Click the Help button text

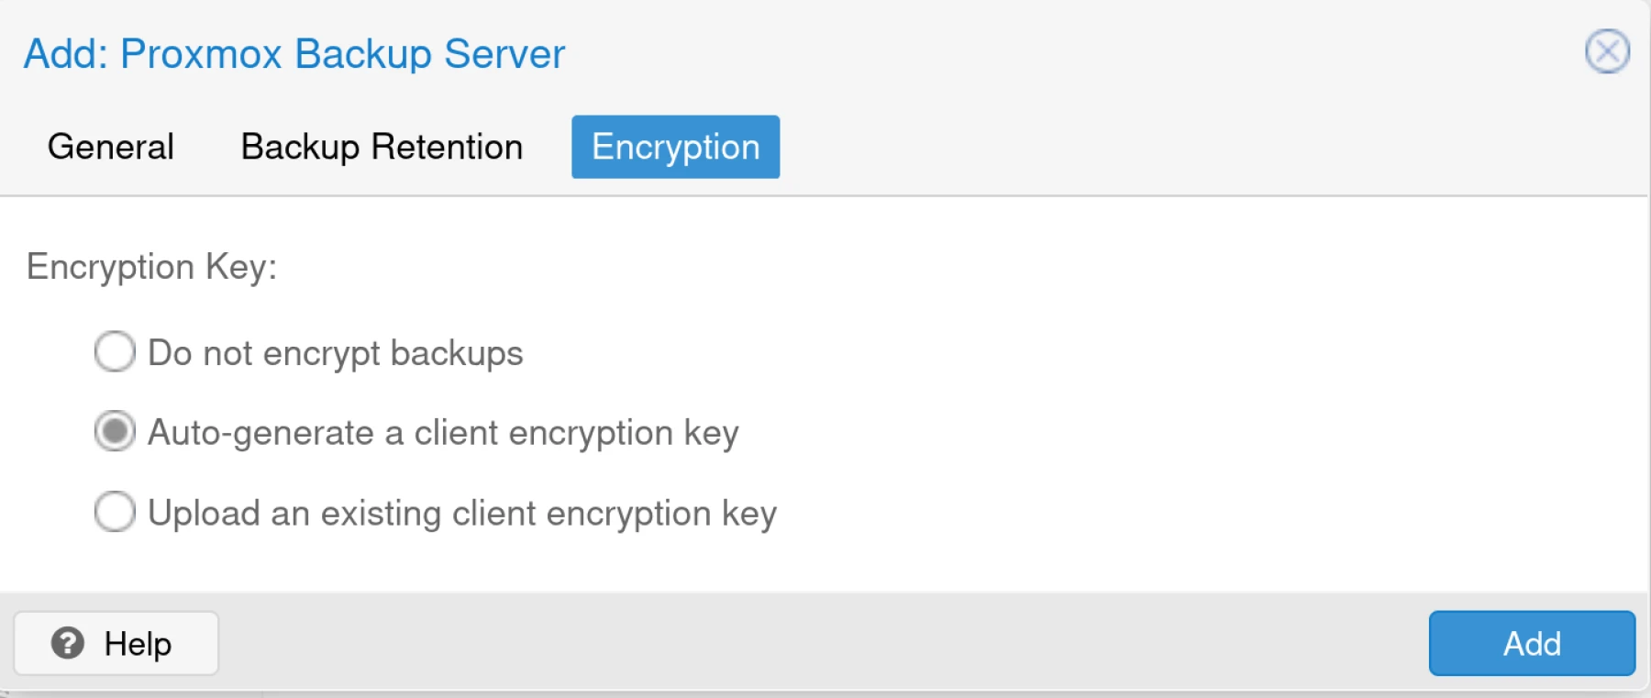(136, 643)
